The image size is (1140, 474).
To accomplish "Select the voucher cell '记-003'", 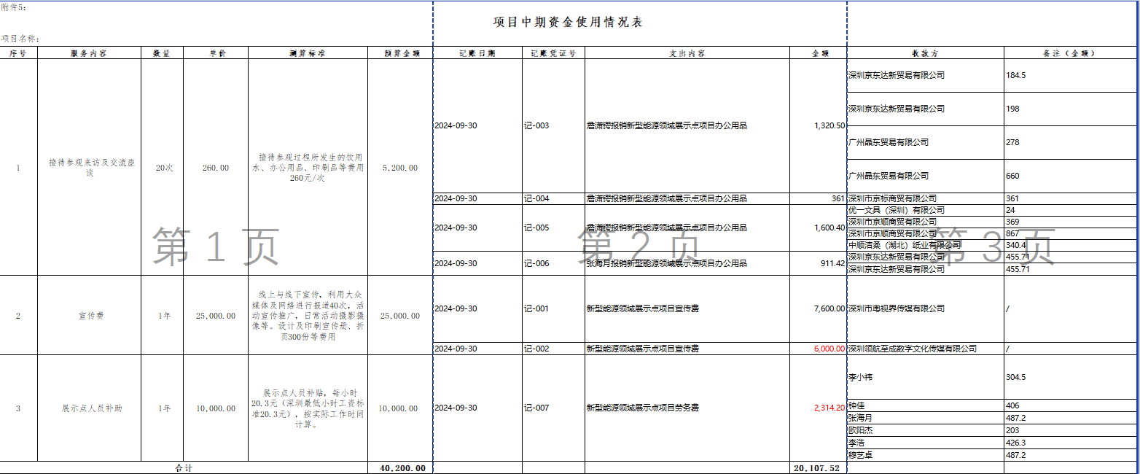I will click(x=553, y=125).
